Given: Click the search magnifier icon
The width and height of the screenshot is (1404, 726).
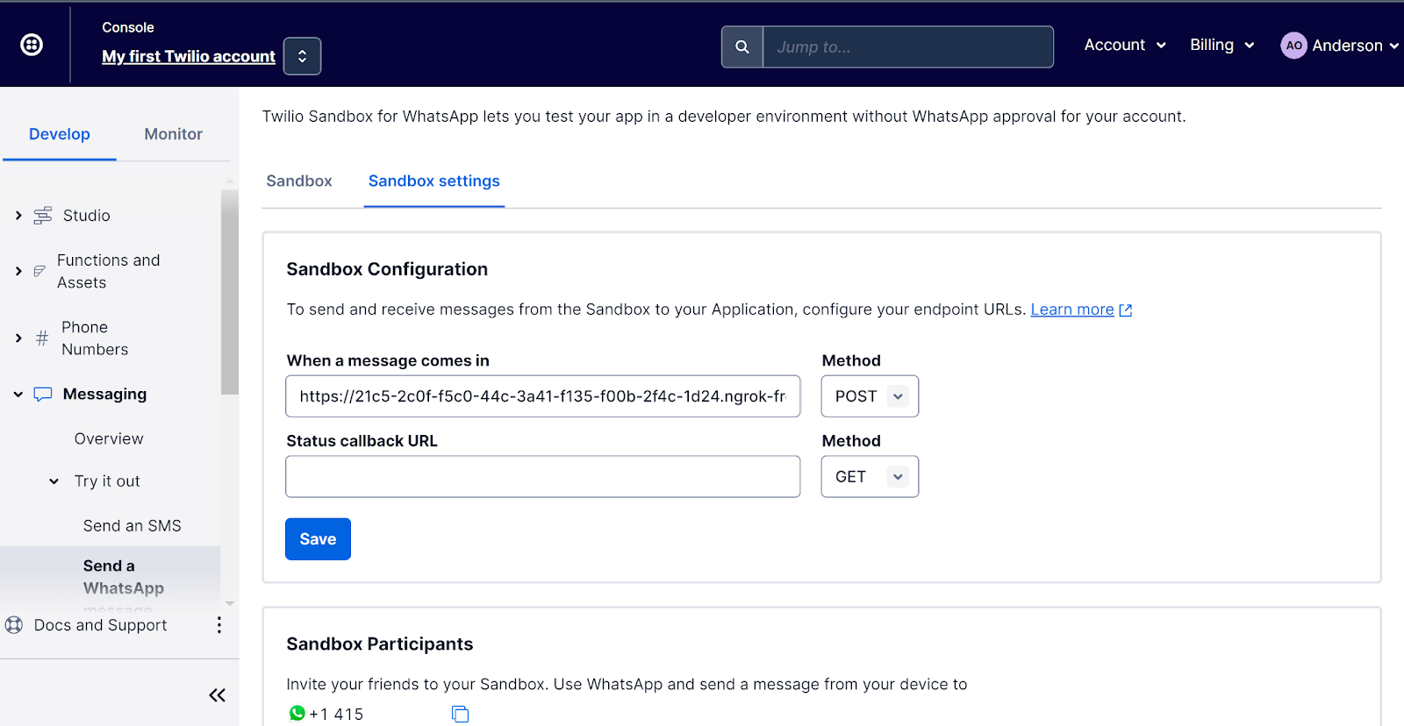Looking at the screenshot, I should pos(742,46).
